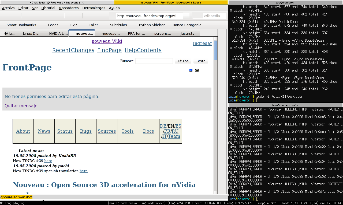Open the Marcadores menu
This screenshot has height=205, width=343.
69,8
